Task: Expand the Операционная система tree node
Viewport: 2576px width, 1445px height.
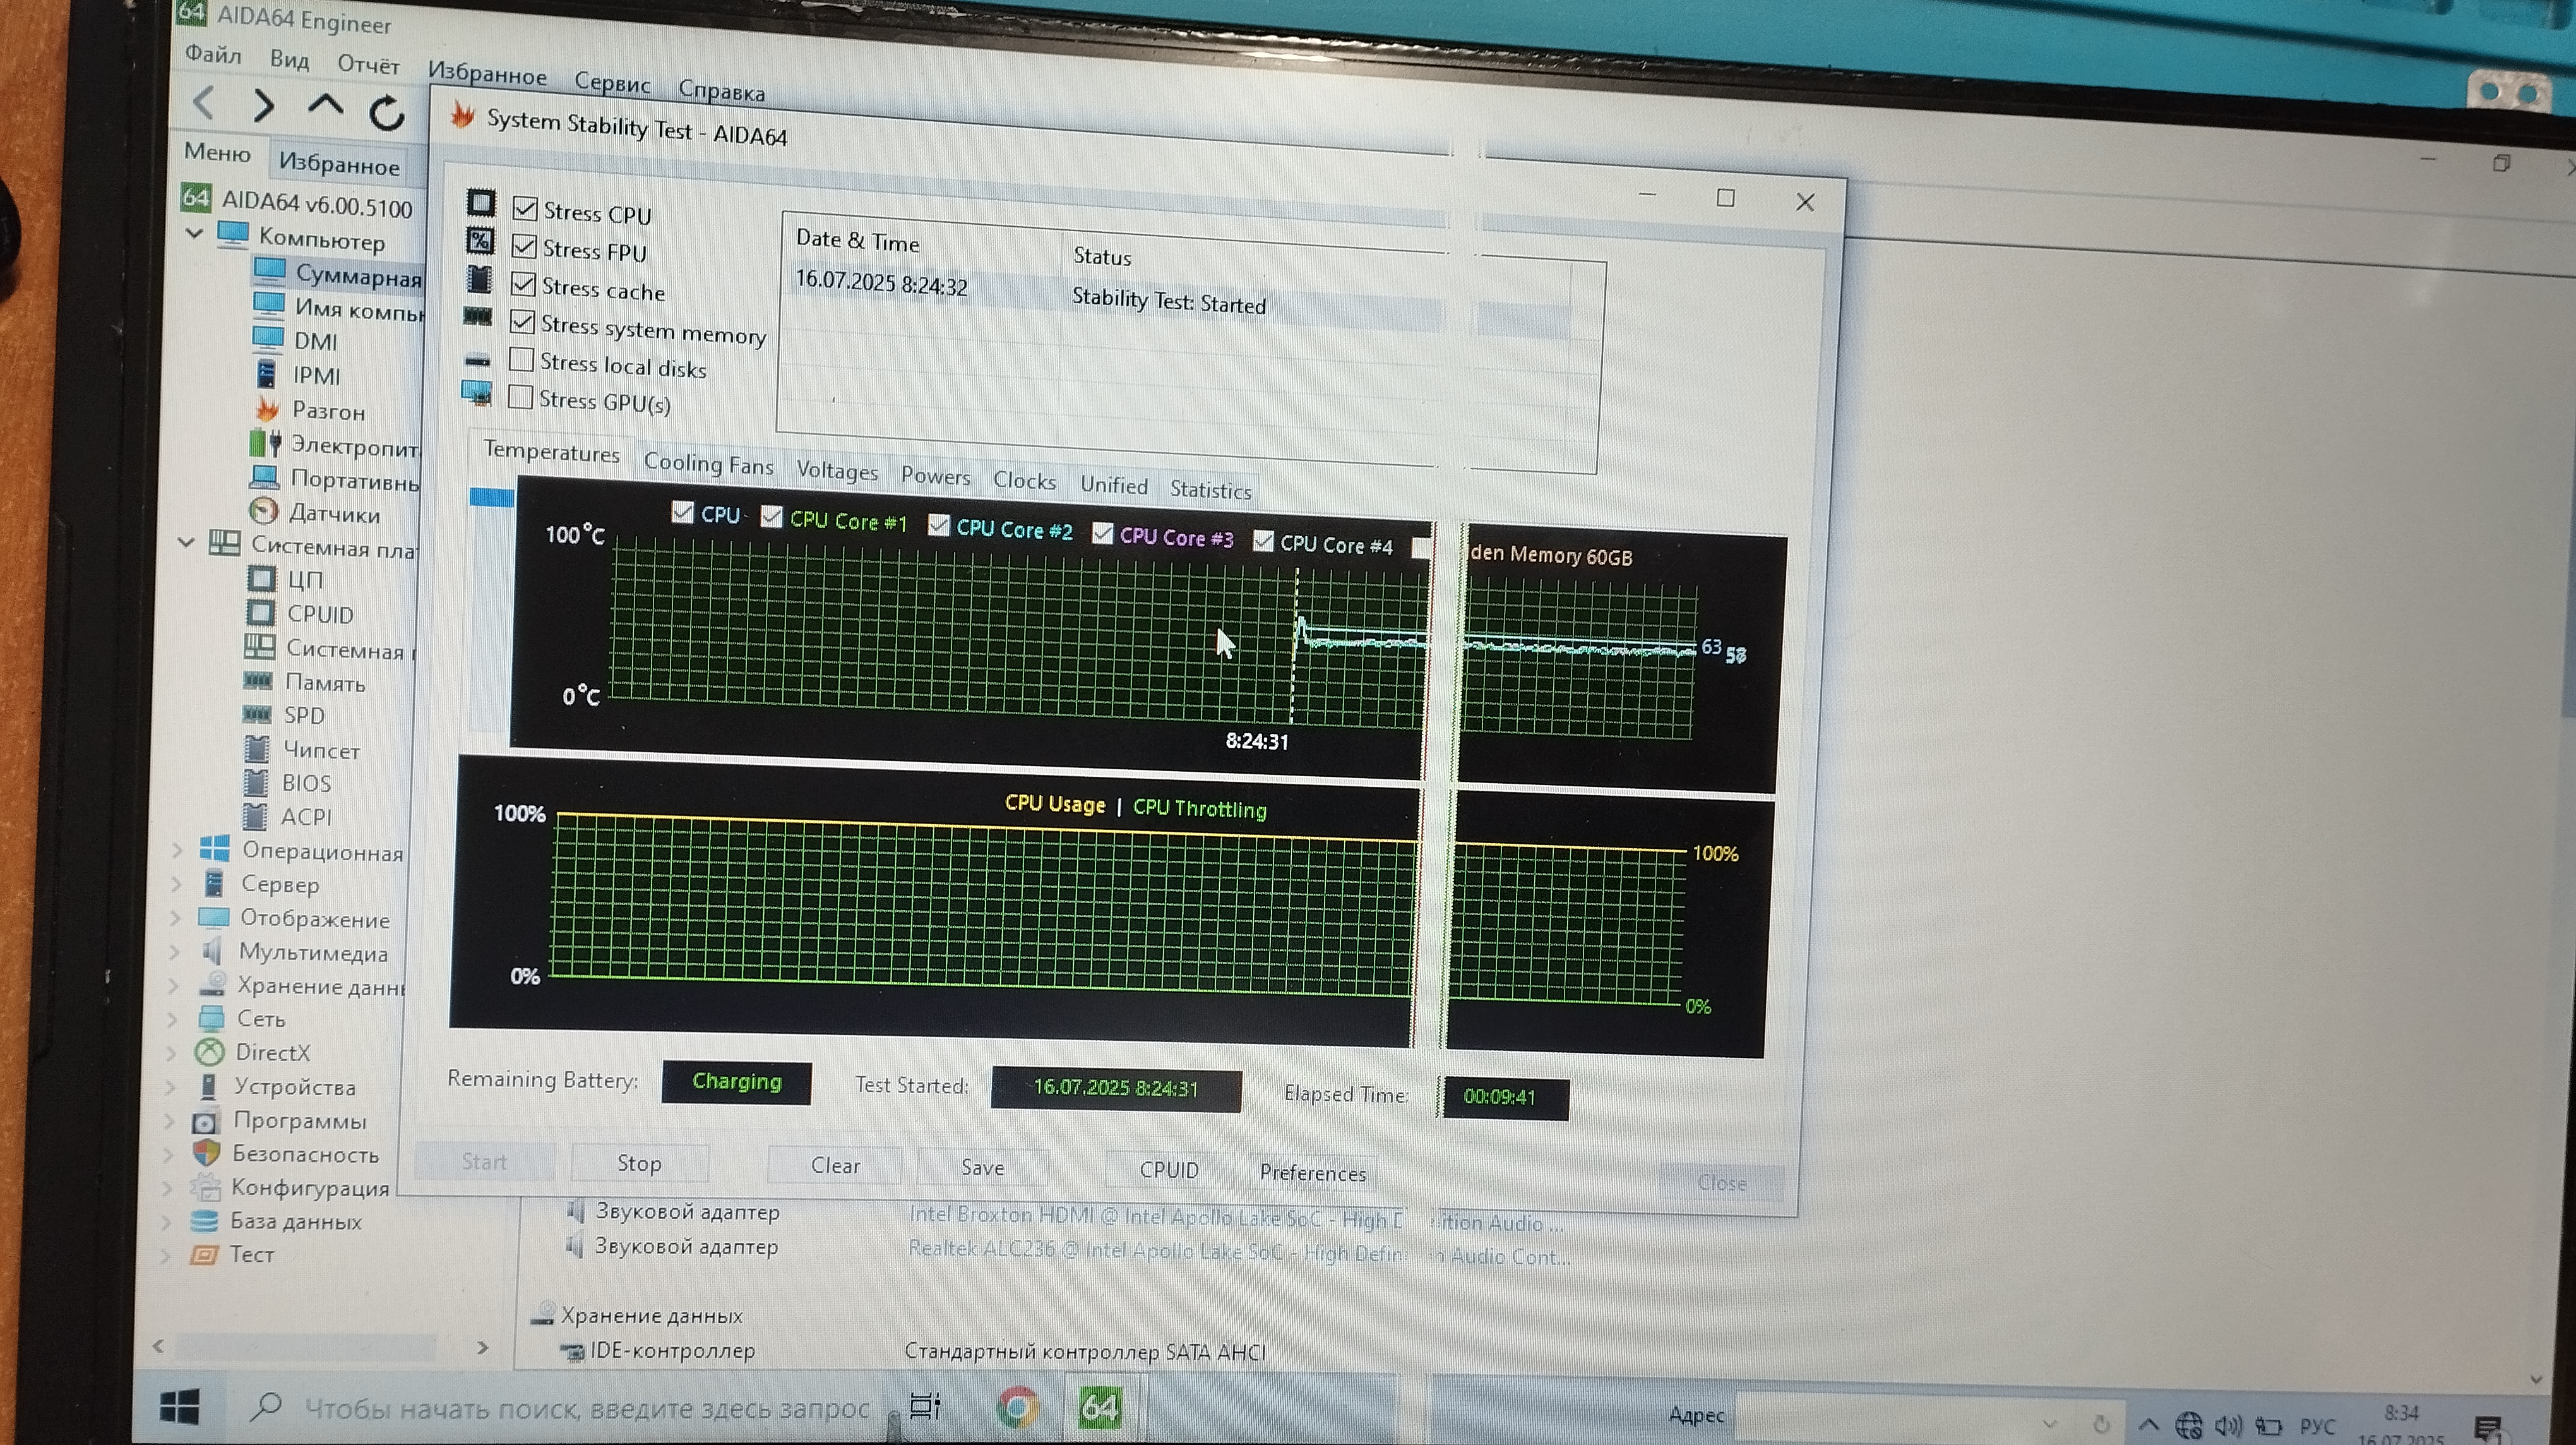Action: click(177, 850)
